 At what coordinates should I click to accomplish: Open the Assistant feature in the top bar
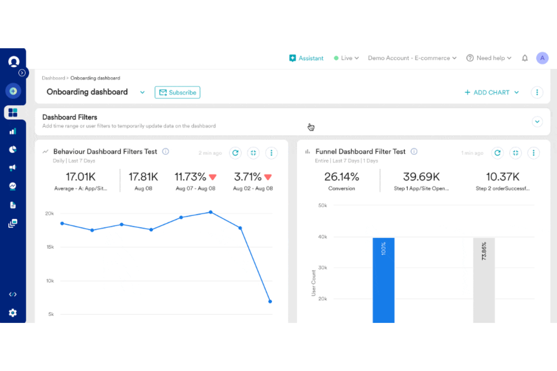306,58
